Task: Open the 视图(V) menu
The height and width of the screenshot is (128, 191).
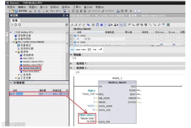Action: (x=33, y=7)
